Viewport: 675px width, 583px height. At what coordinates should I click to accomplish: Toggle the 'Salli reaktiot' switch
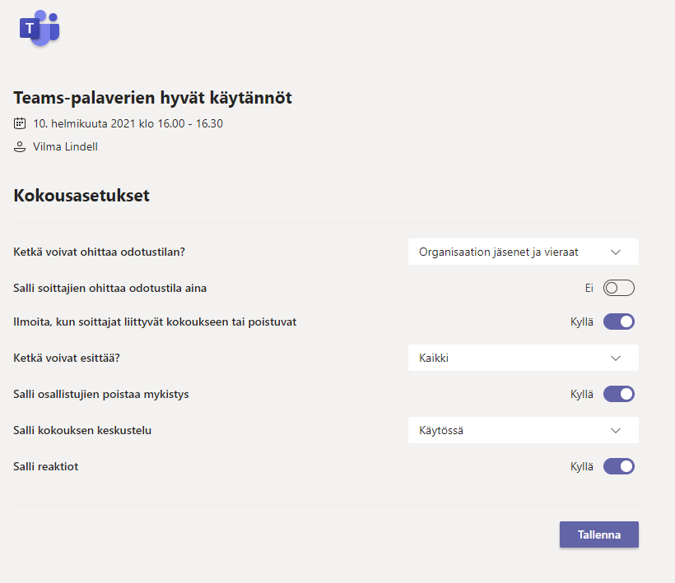click(618, 466)
